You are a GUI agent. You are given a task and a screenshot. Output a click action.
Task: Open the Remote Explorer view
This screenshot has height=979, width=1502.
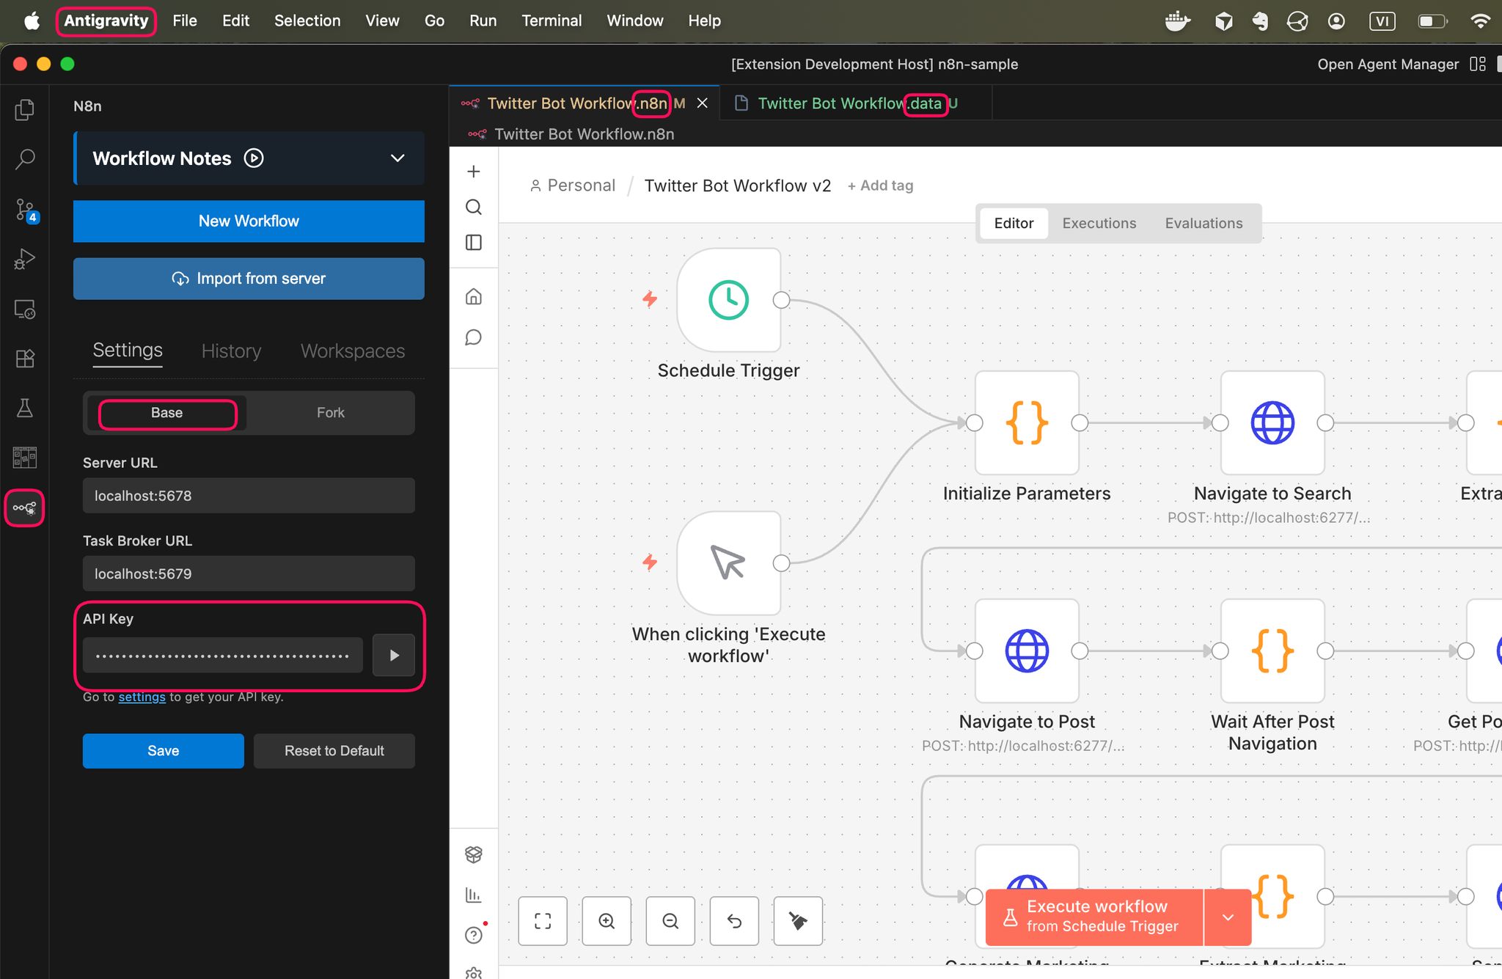(x=24, y=309)
